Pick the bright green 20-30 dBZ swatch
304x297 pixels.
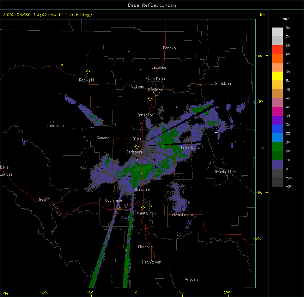click(277, 147)
